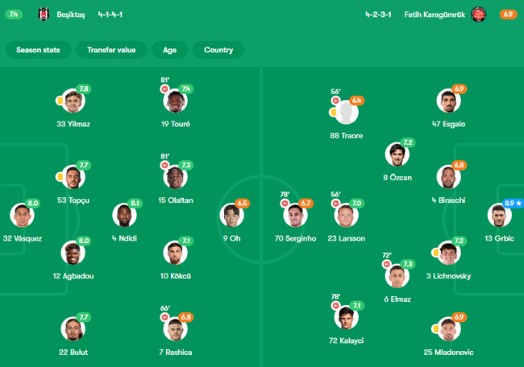Click Traore's blank placeholder avatar
Viewport: 524px width, 367px height.
coord(346,113)
